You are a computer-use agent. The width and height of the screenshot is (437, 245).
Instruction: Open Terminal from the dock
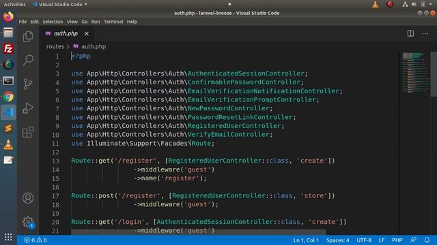point(8,81)
